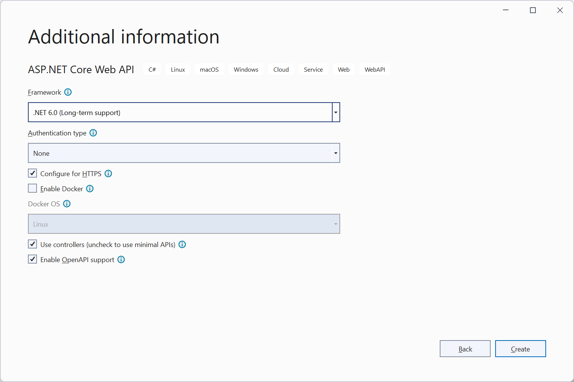Uncheck the Configure for HTTPS checkbox
The width and height of the screenshot is (574, 382).
click(32, 173)
